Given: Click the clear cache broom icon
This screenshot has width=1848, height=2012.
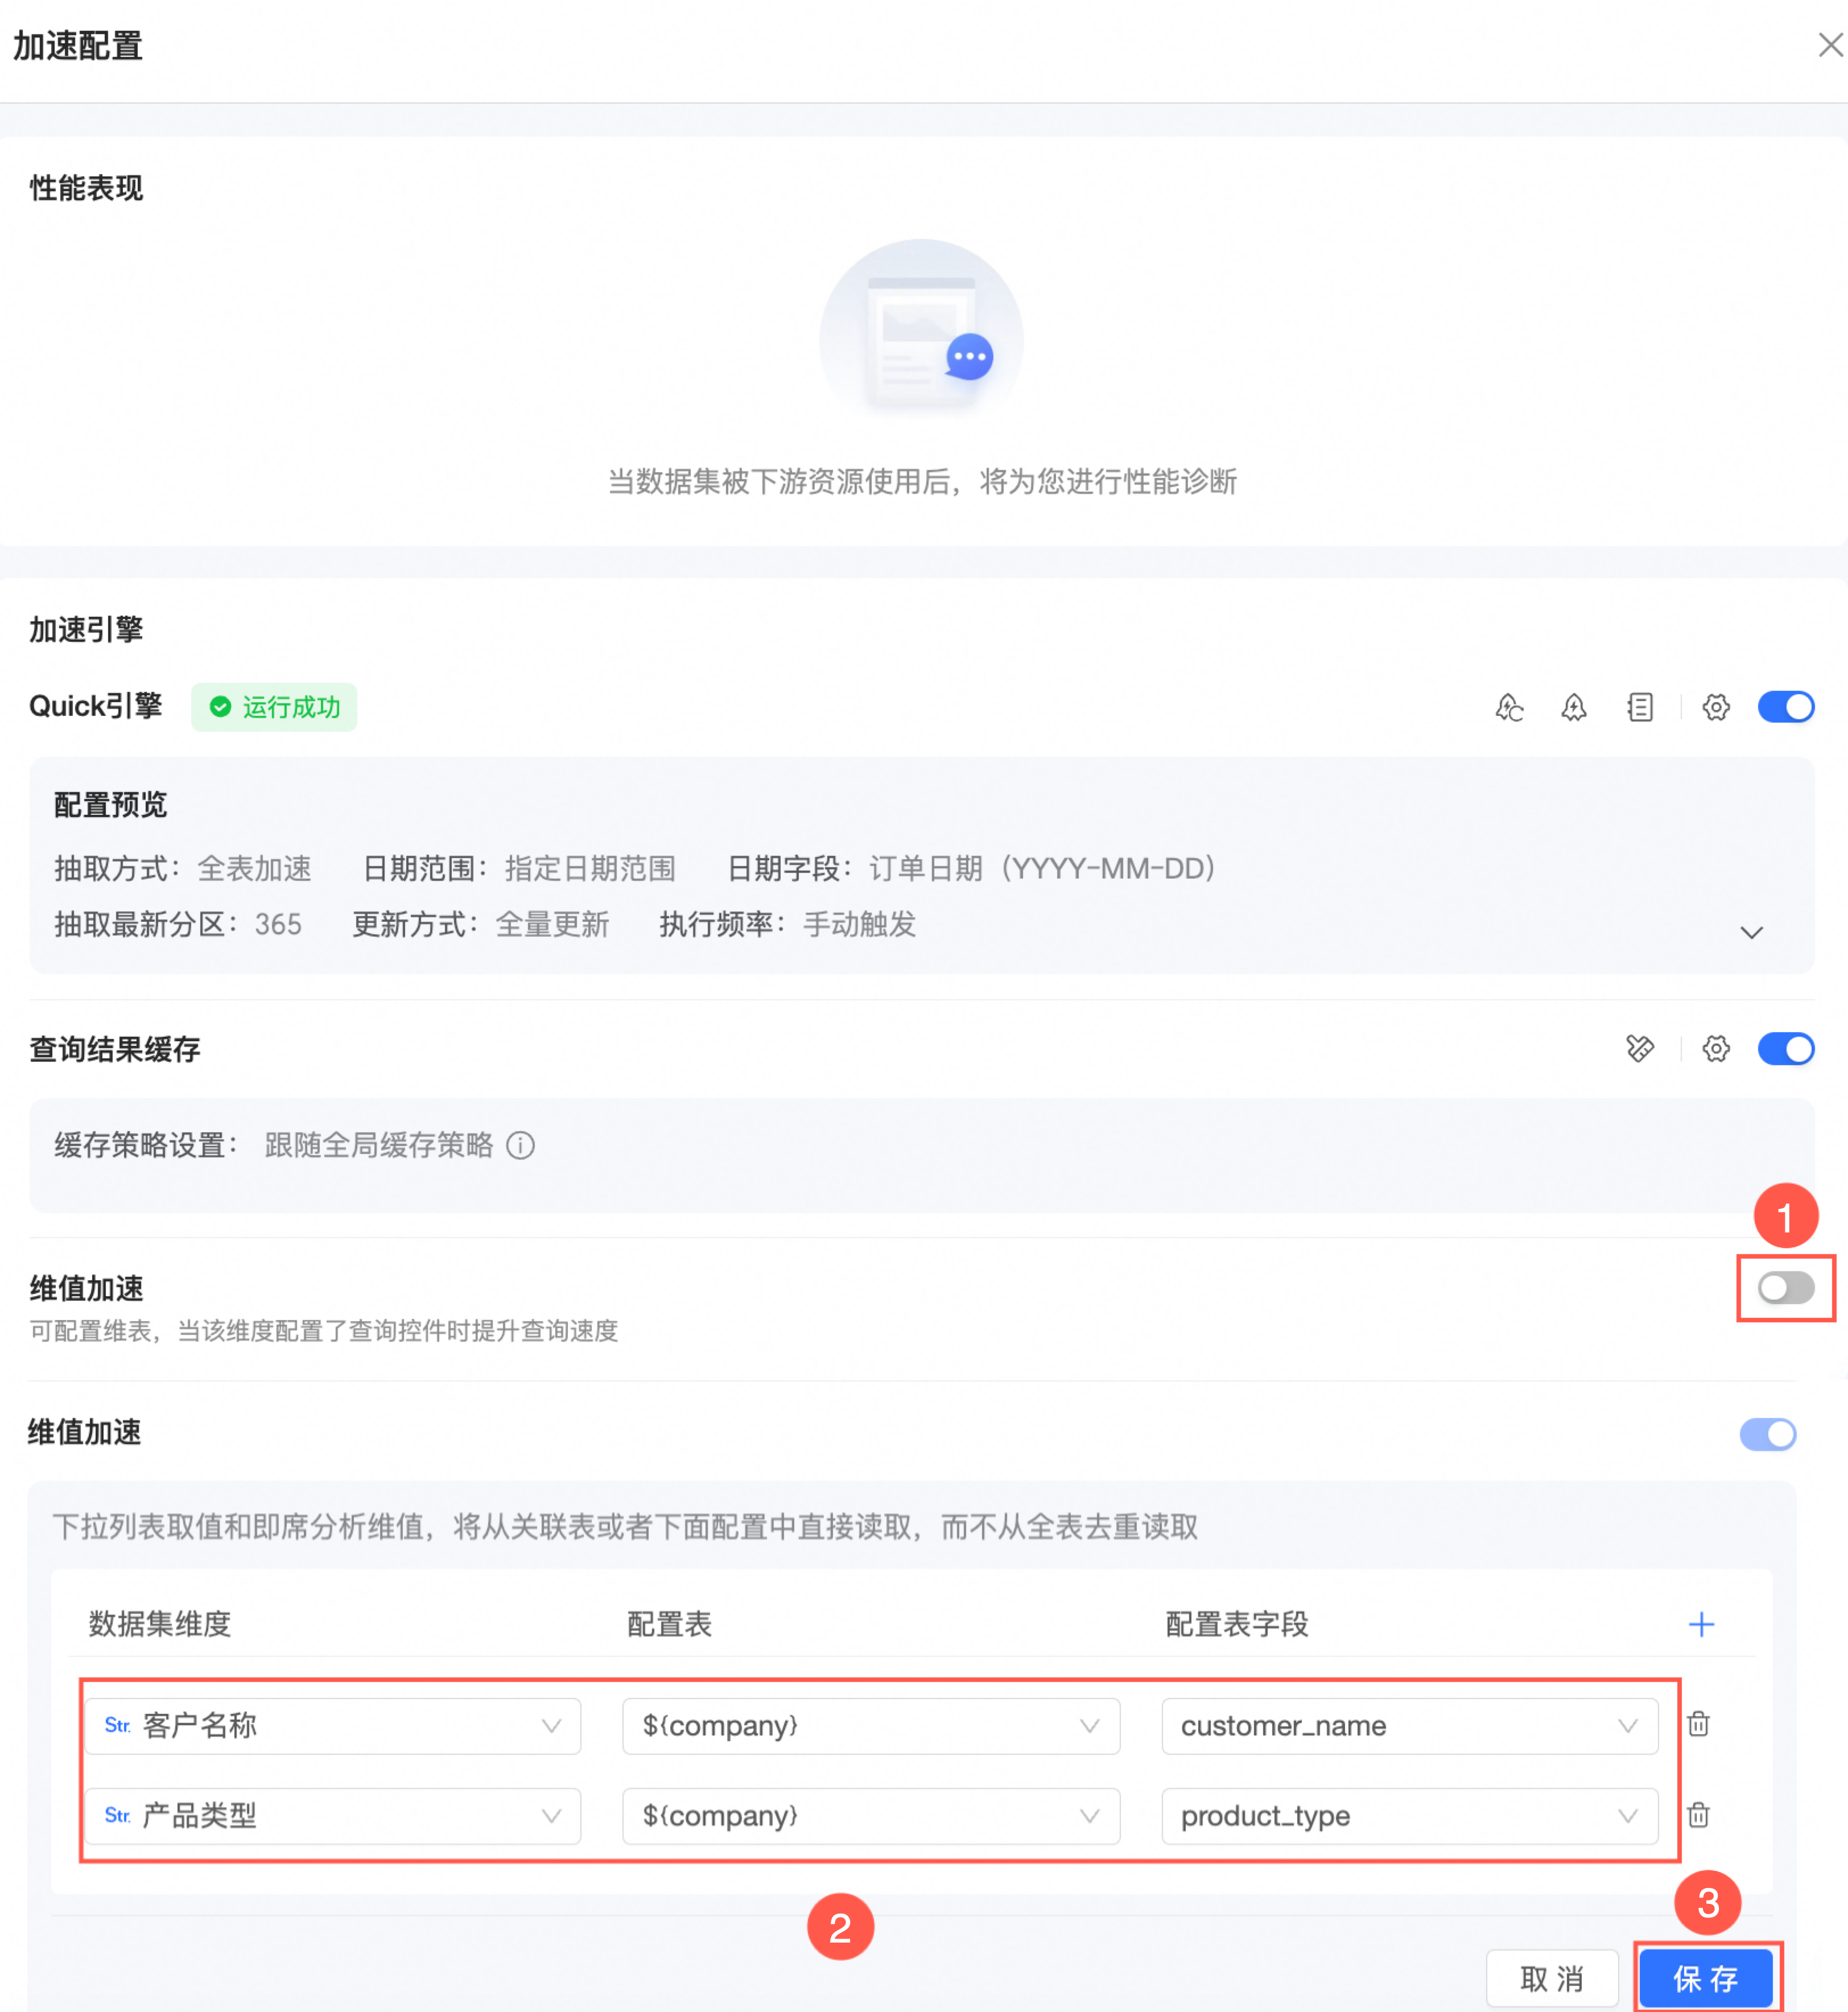Looking at the screenshot, I should 1640,1049.
